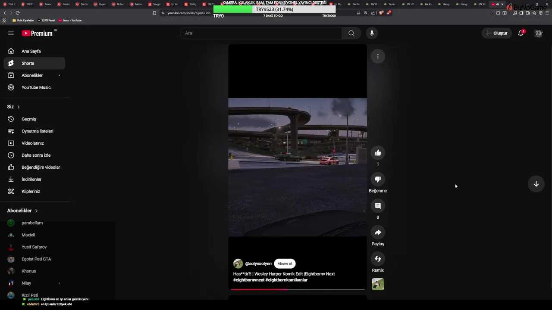
Task: Open the Polis Kıyafetler bookmark folder
Action: [23, 20]
